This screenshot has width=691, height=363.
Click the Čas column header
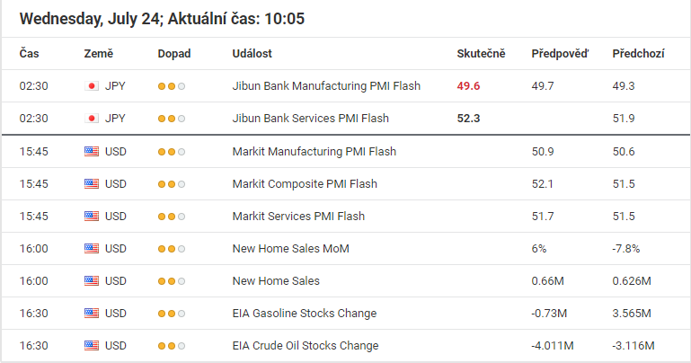coord(29,54)
